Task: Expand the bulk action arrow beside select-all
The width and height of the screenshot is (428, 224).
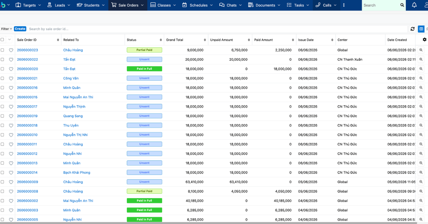Action: (x=10, y=40)
